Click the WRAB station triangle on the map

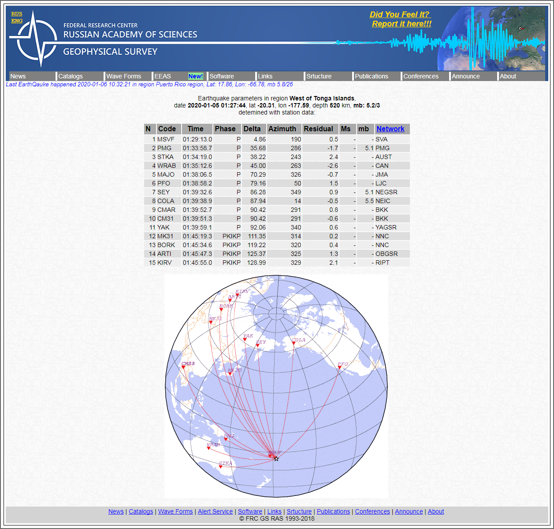[209, 448]
